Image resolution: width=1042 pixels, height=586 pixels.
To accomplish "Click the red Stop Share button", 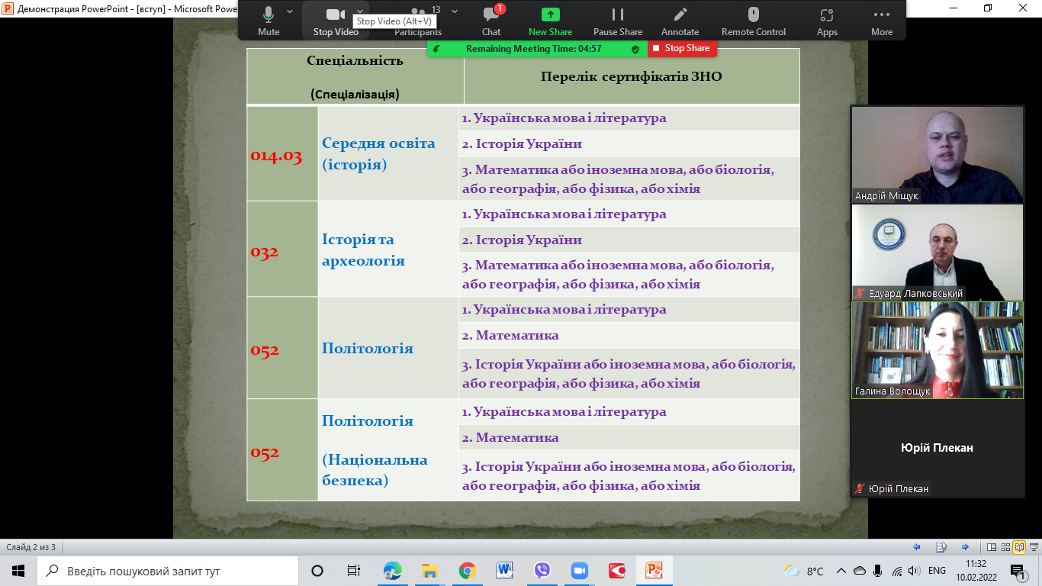I will point(681,48).
